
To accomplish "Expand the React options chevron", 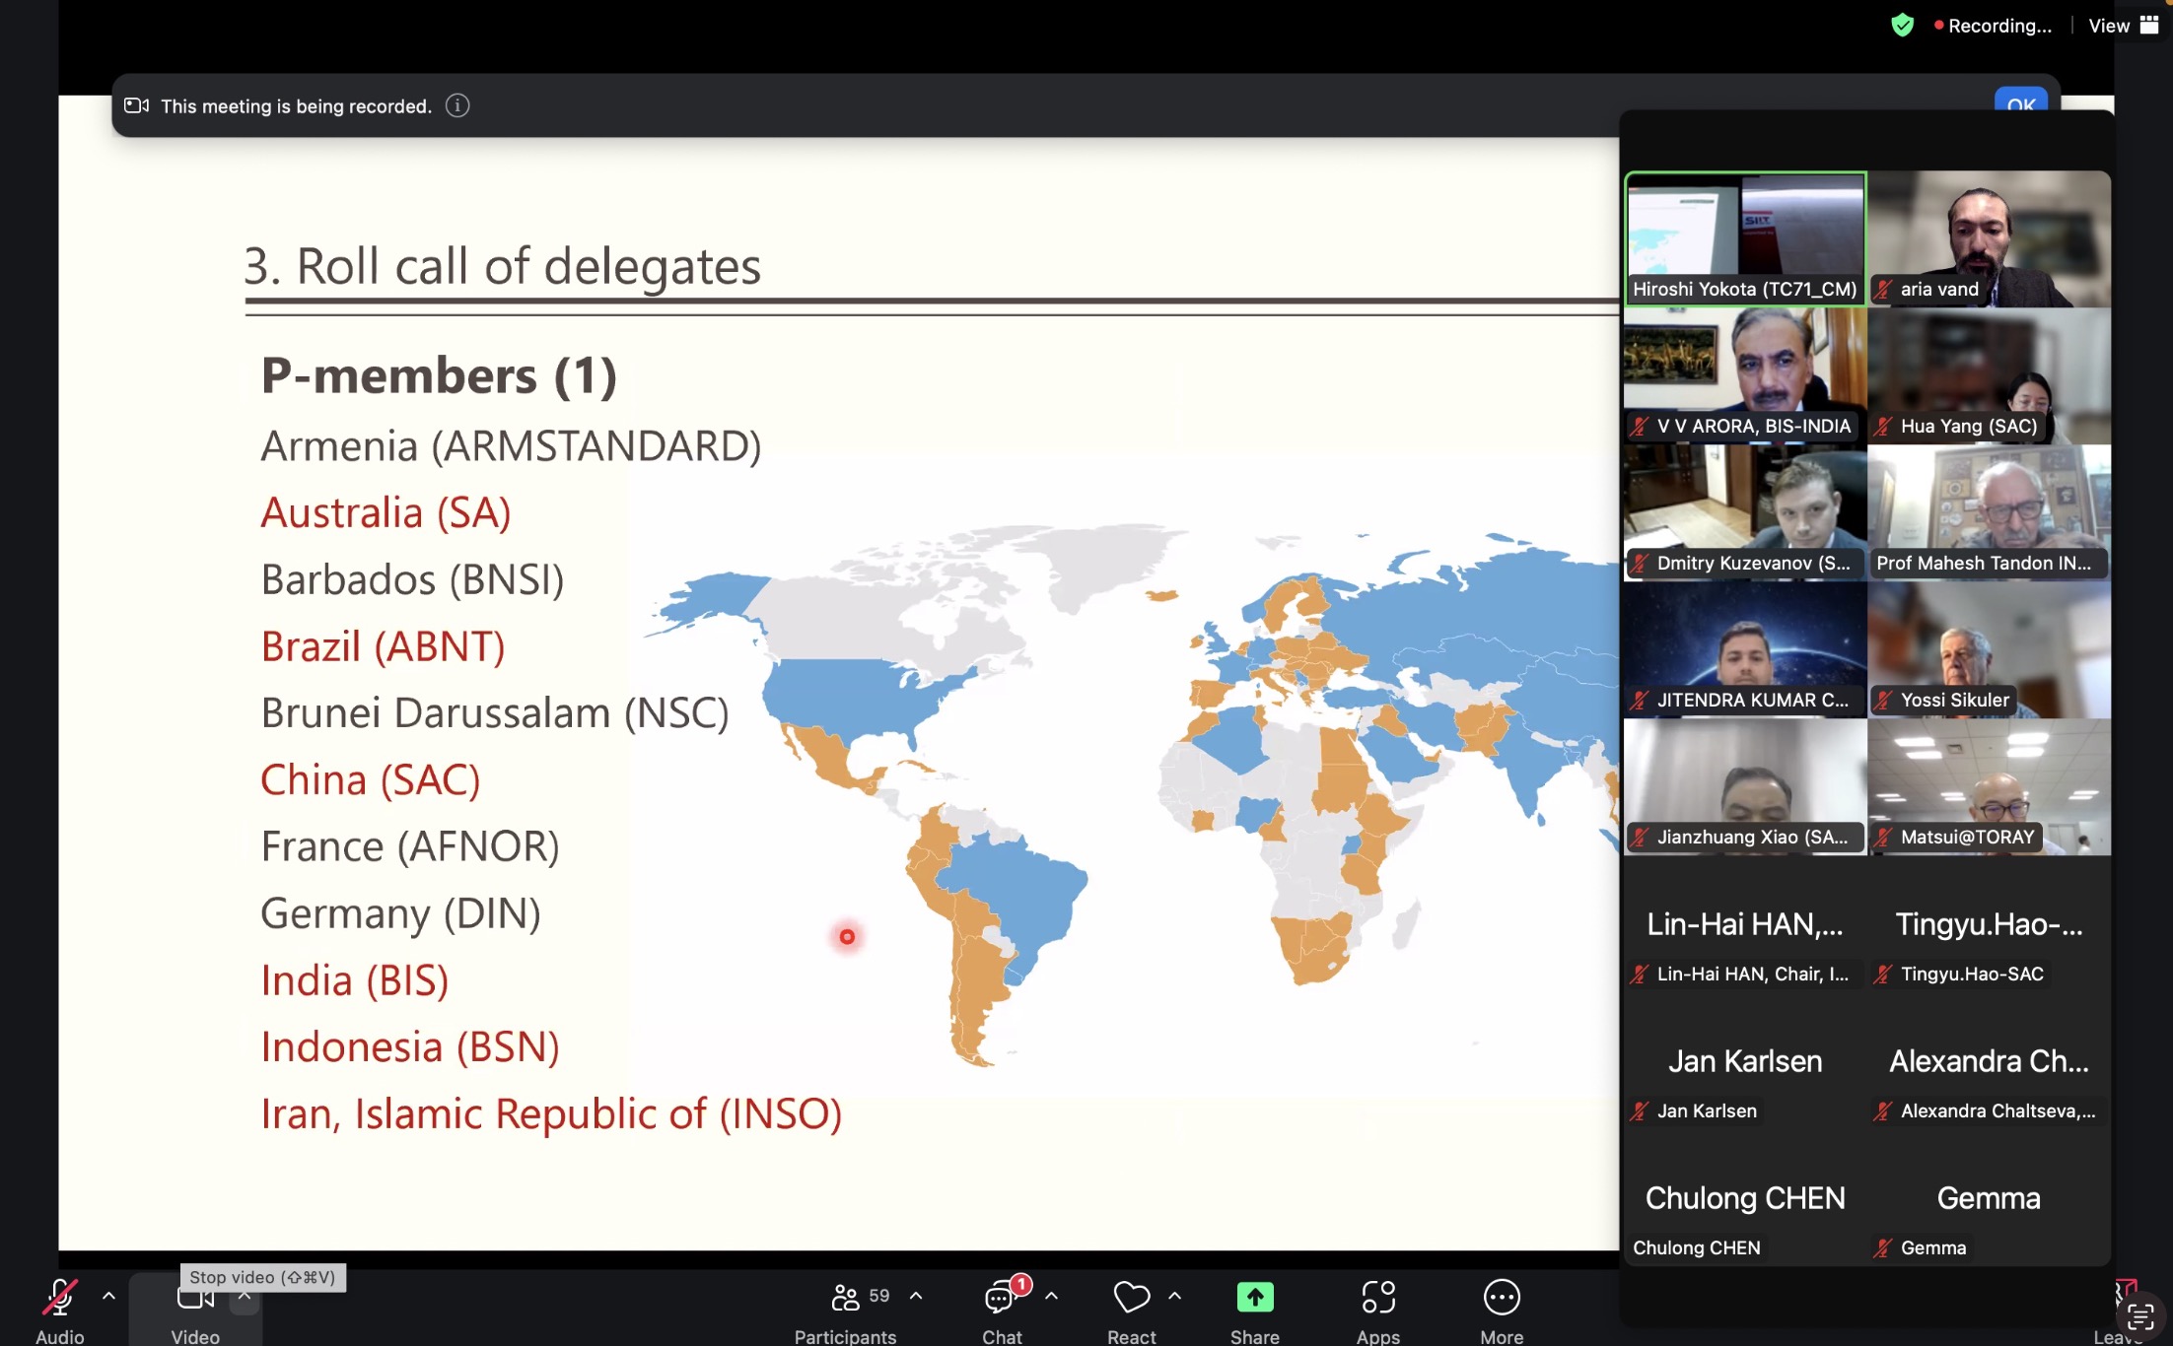I will 1174,1296.
